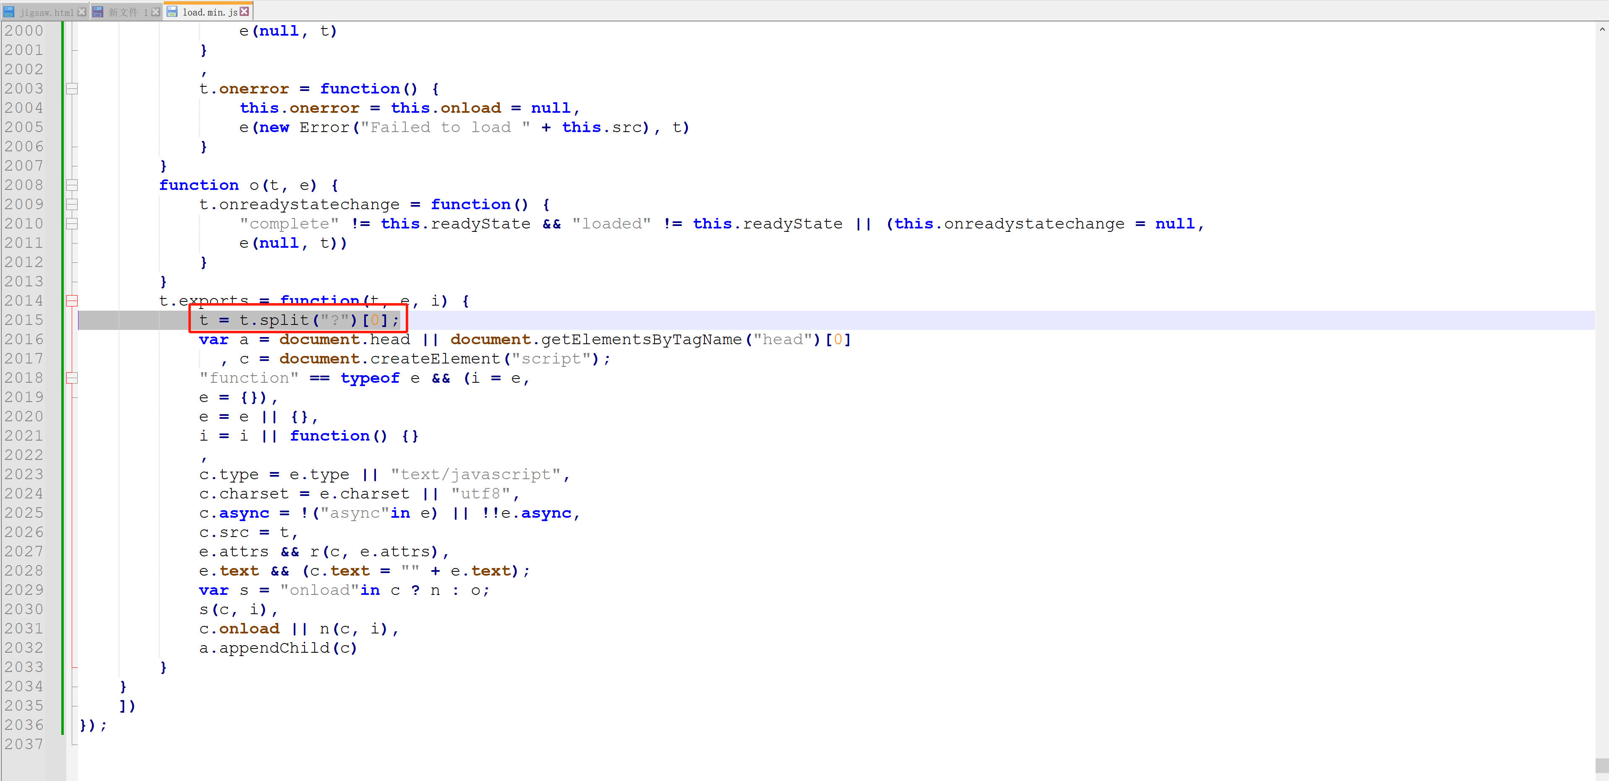Click typeof keyword on line 2018
The width and height of the screenshot is (1609, 781).
click(370, 378)
